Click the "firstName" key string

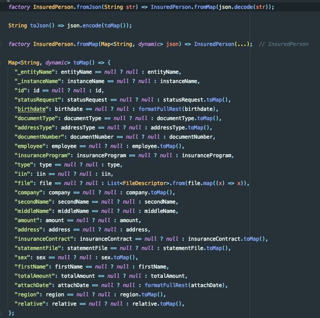(32, 267)
